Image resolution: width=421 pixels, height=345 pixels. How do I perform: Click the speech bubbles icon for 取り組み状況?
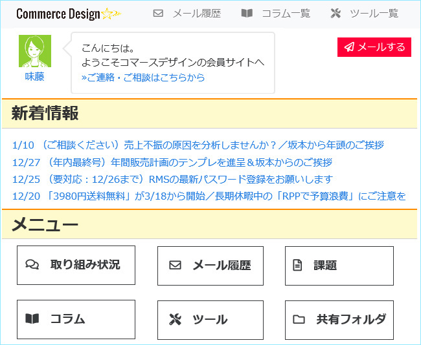pyautogui.click(x=32, y=264)
